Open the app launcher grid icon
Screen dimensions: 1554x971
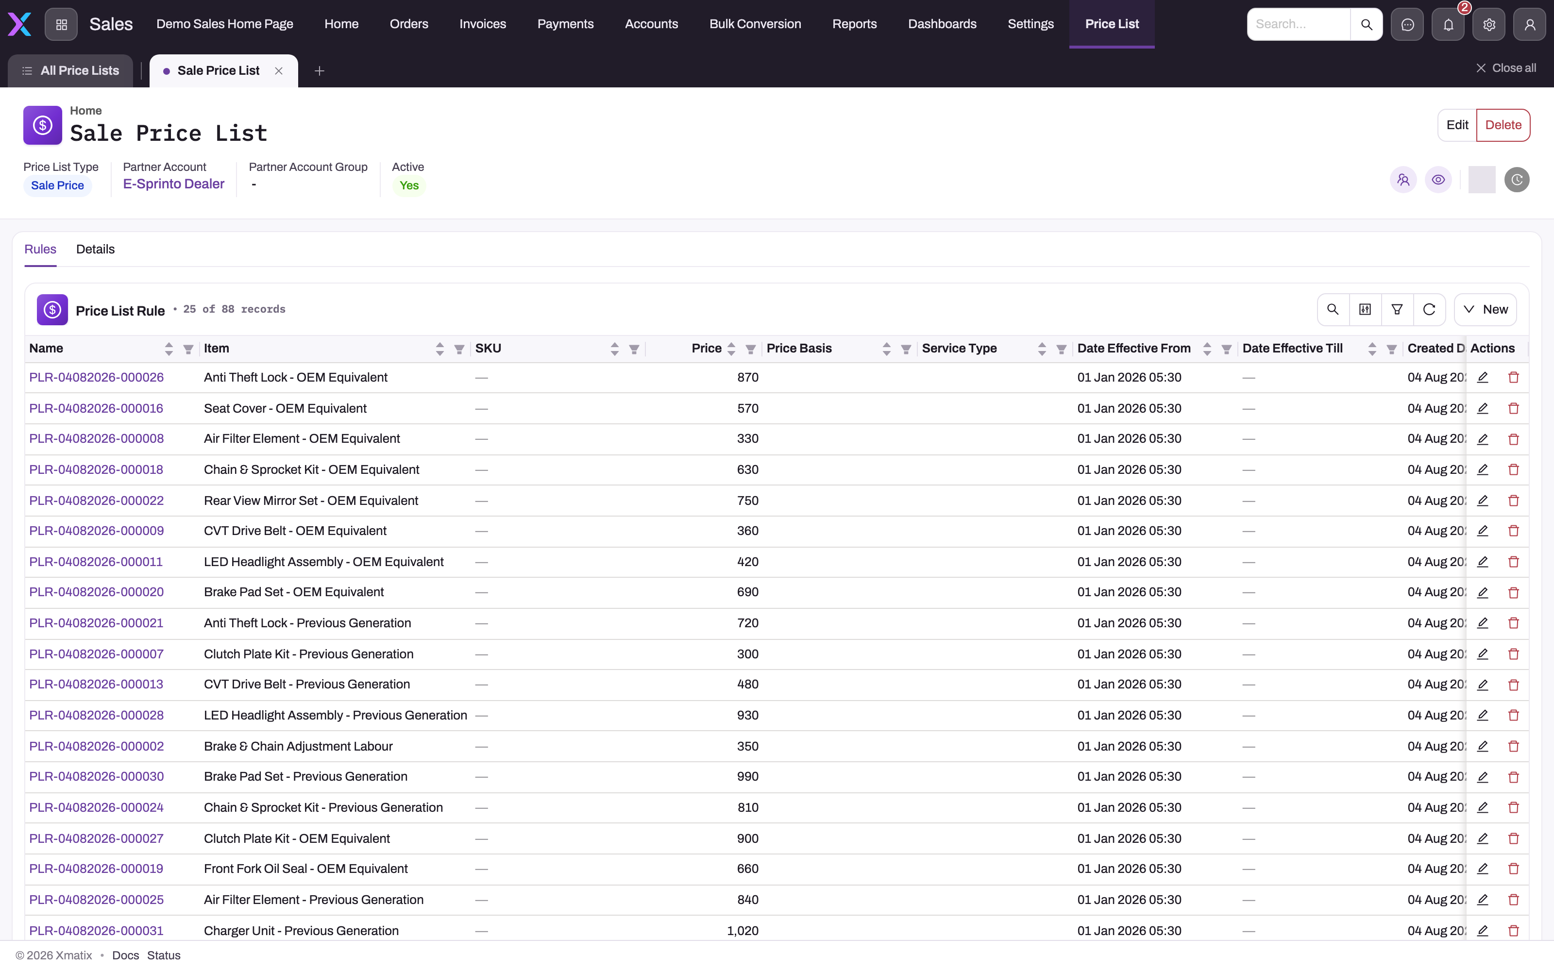point(61,24)
